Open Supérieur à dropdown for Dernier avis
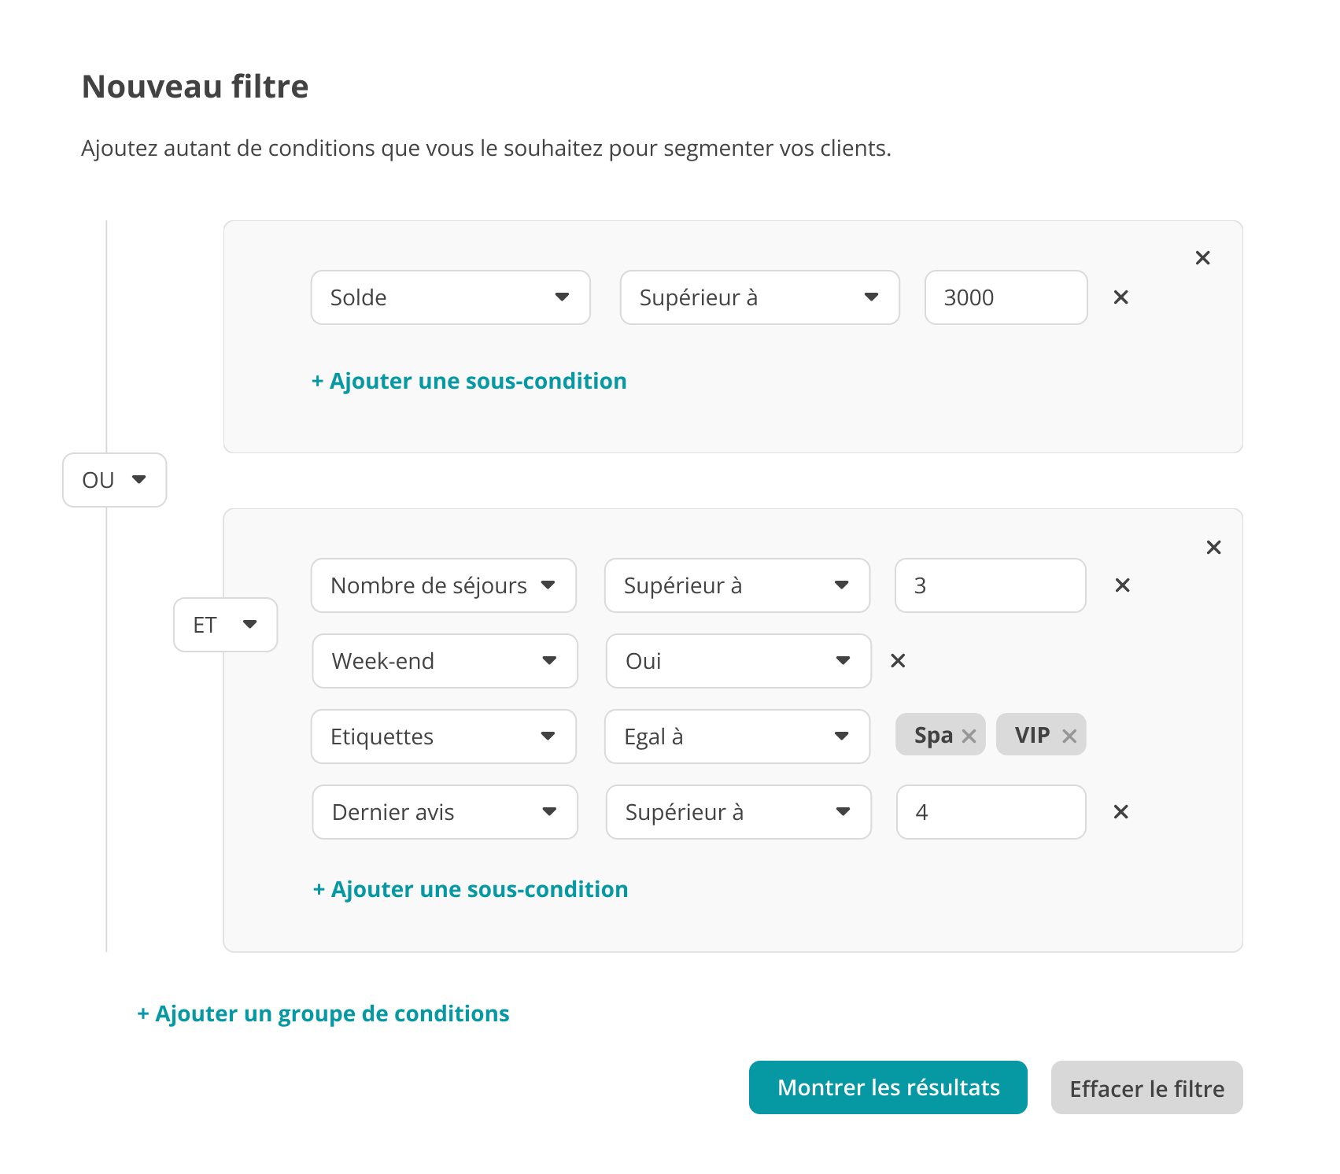 coord(739,812)
